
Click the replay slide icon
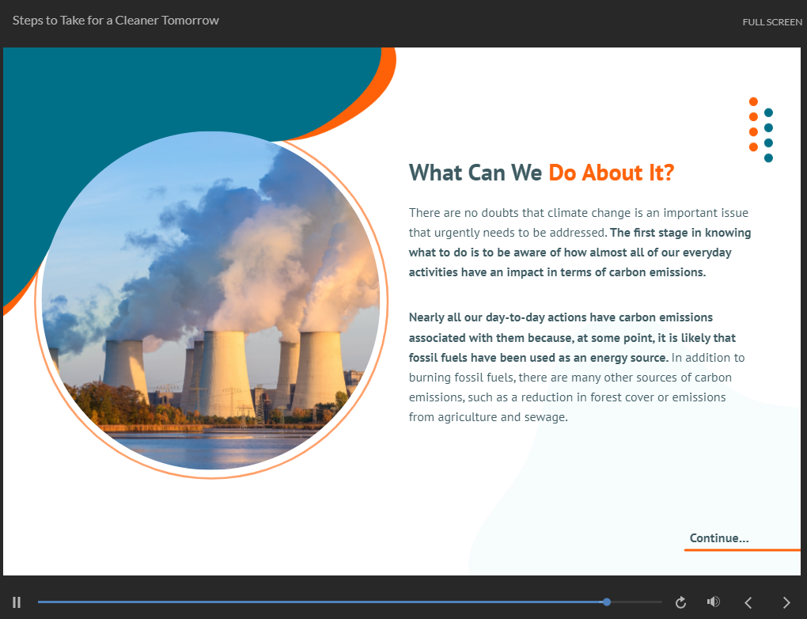(x=680, y=602)
